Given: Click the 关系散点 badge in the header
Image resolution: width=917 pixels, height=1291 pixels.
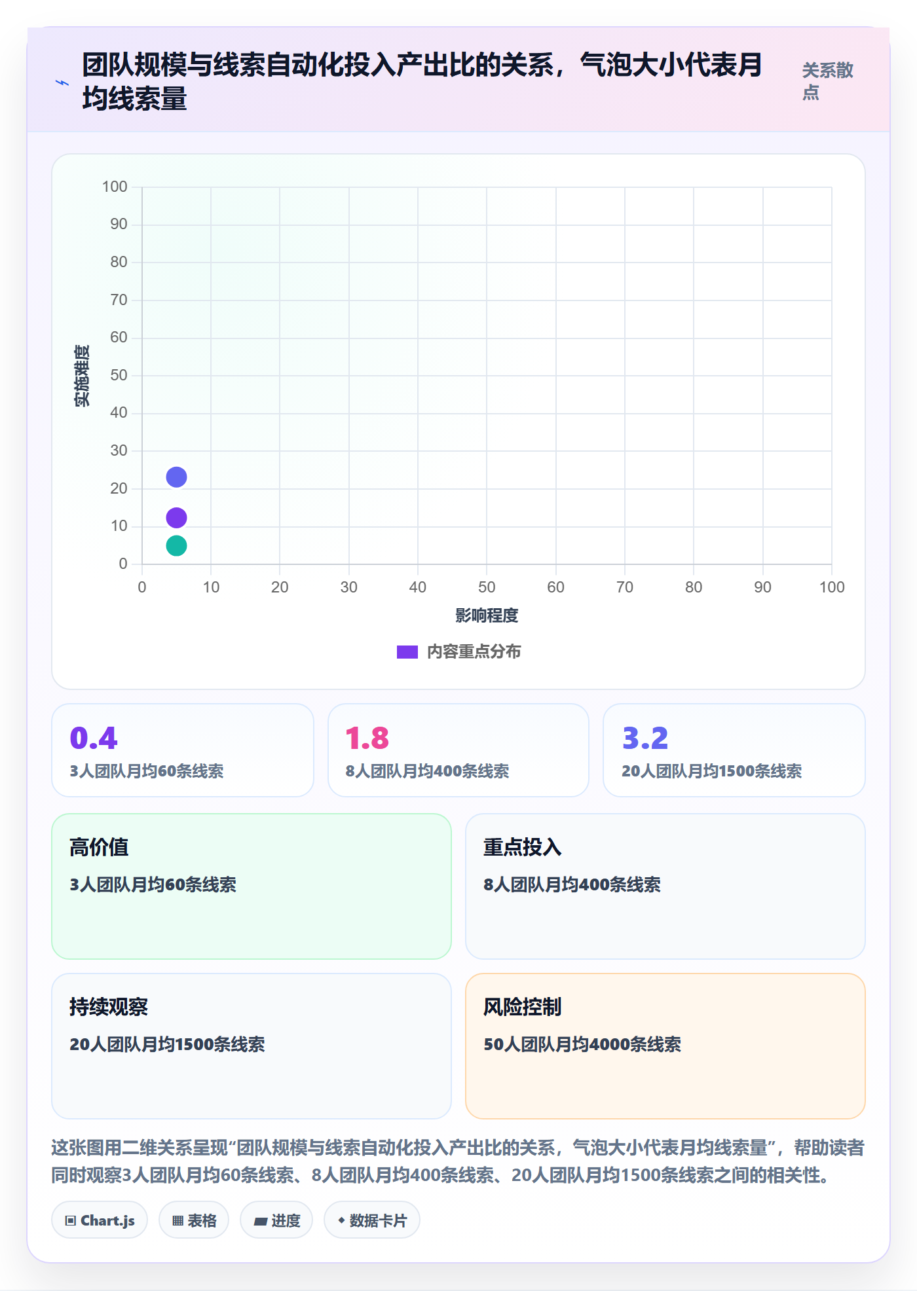Looking at the screenshot, I should point(828,81).
